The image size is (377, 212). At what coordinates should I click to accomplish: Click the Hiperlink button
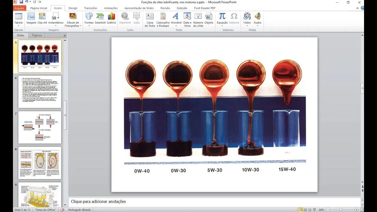pyautogui.click(x=125, y=18)
